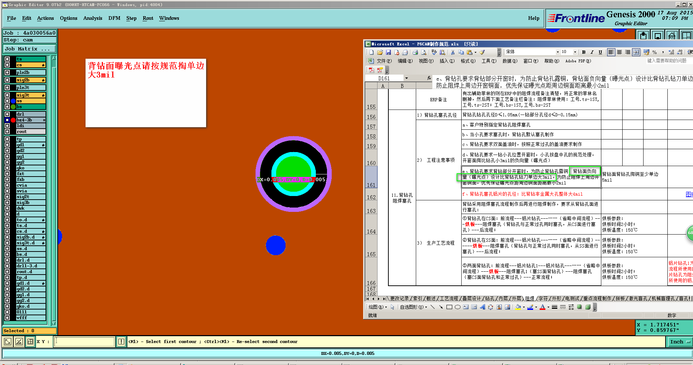The height and width of the screenshot is (365, 693).
Task: Click the Insert Picture icon in drawing toolbar
Action: tap(507, 307)
